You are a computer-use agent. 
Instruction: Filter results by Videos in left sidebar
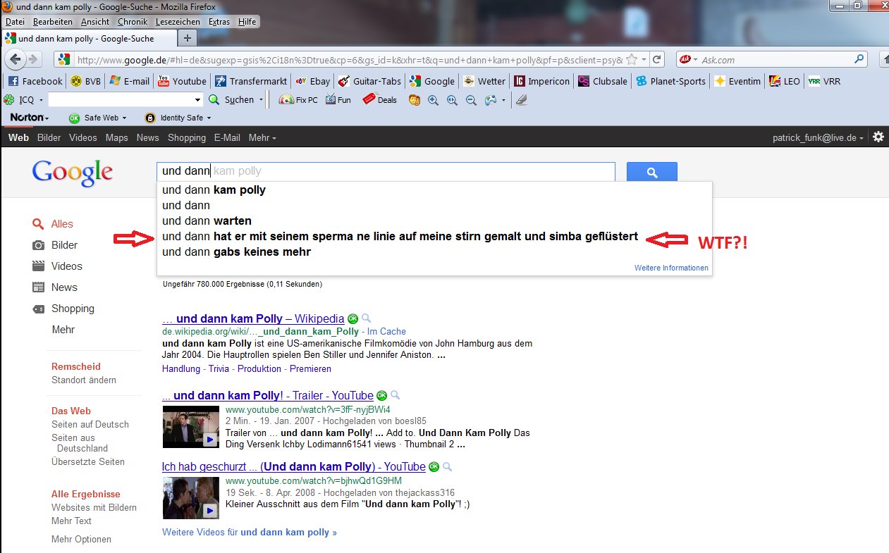tap(66, 266)
